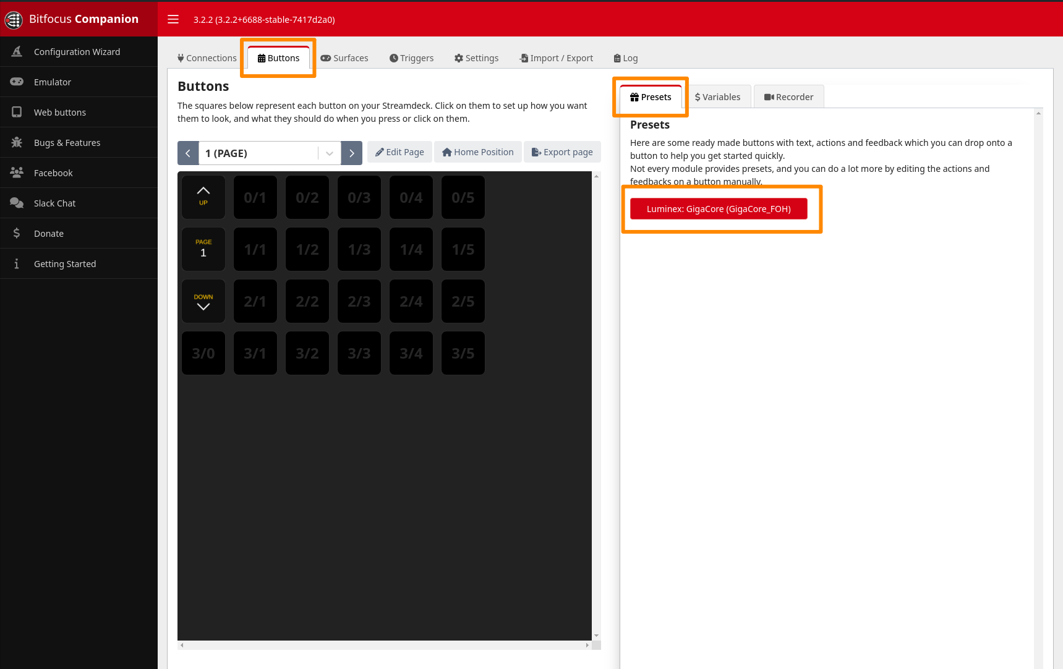Click the button grid horizontal scrollbar
Screen dimensions: 1063x669
click(x=385, y=645)
